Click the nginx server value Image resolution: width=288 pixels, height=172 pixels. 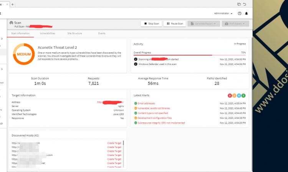[121, 106]
